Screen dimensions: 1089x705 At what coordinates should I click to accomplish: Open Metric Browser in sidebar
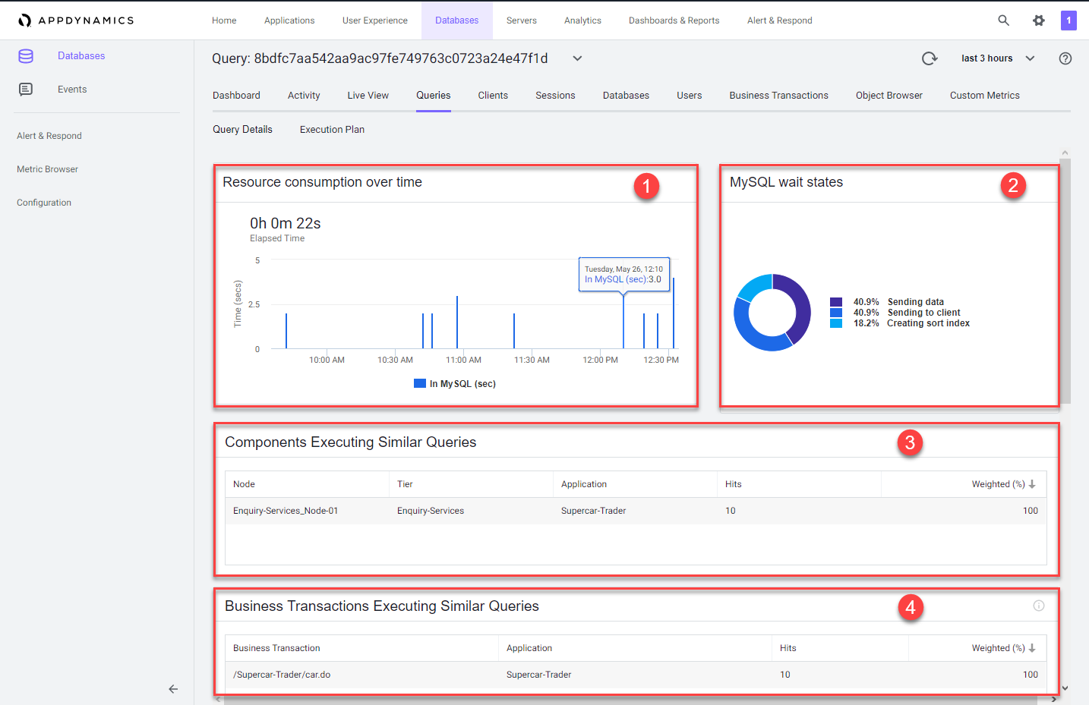coord(47,169)
